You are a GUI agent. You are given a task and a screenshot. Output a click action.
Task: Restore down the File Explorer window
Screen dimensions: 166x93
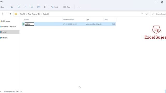(x=162, y=2)
